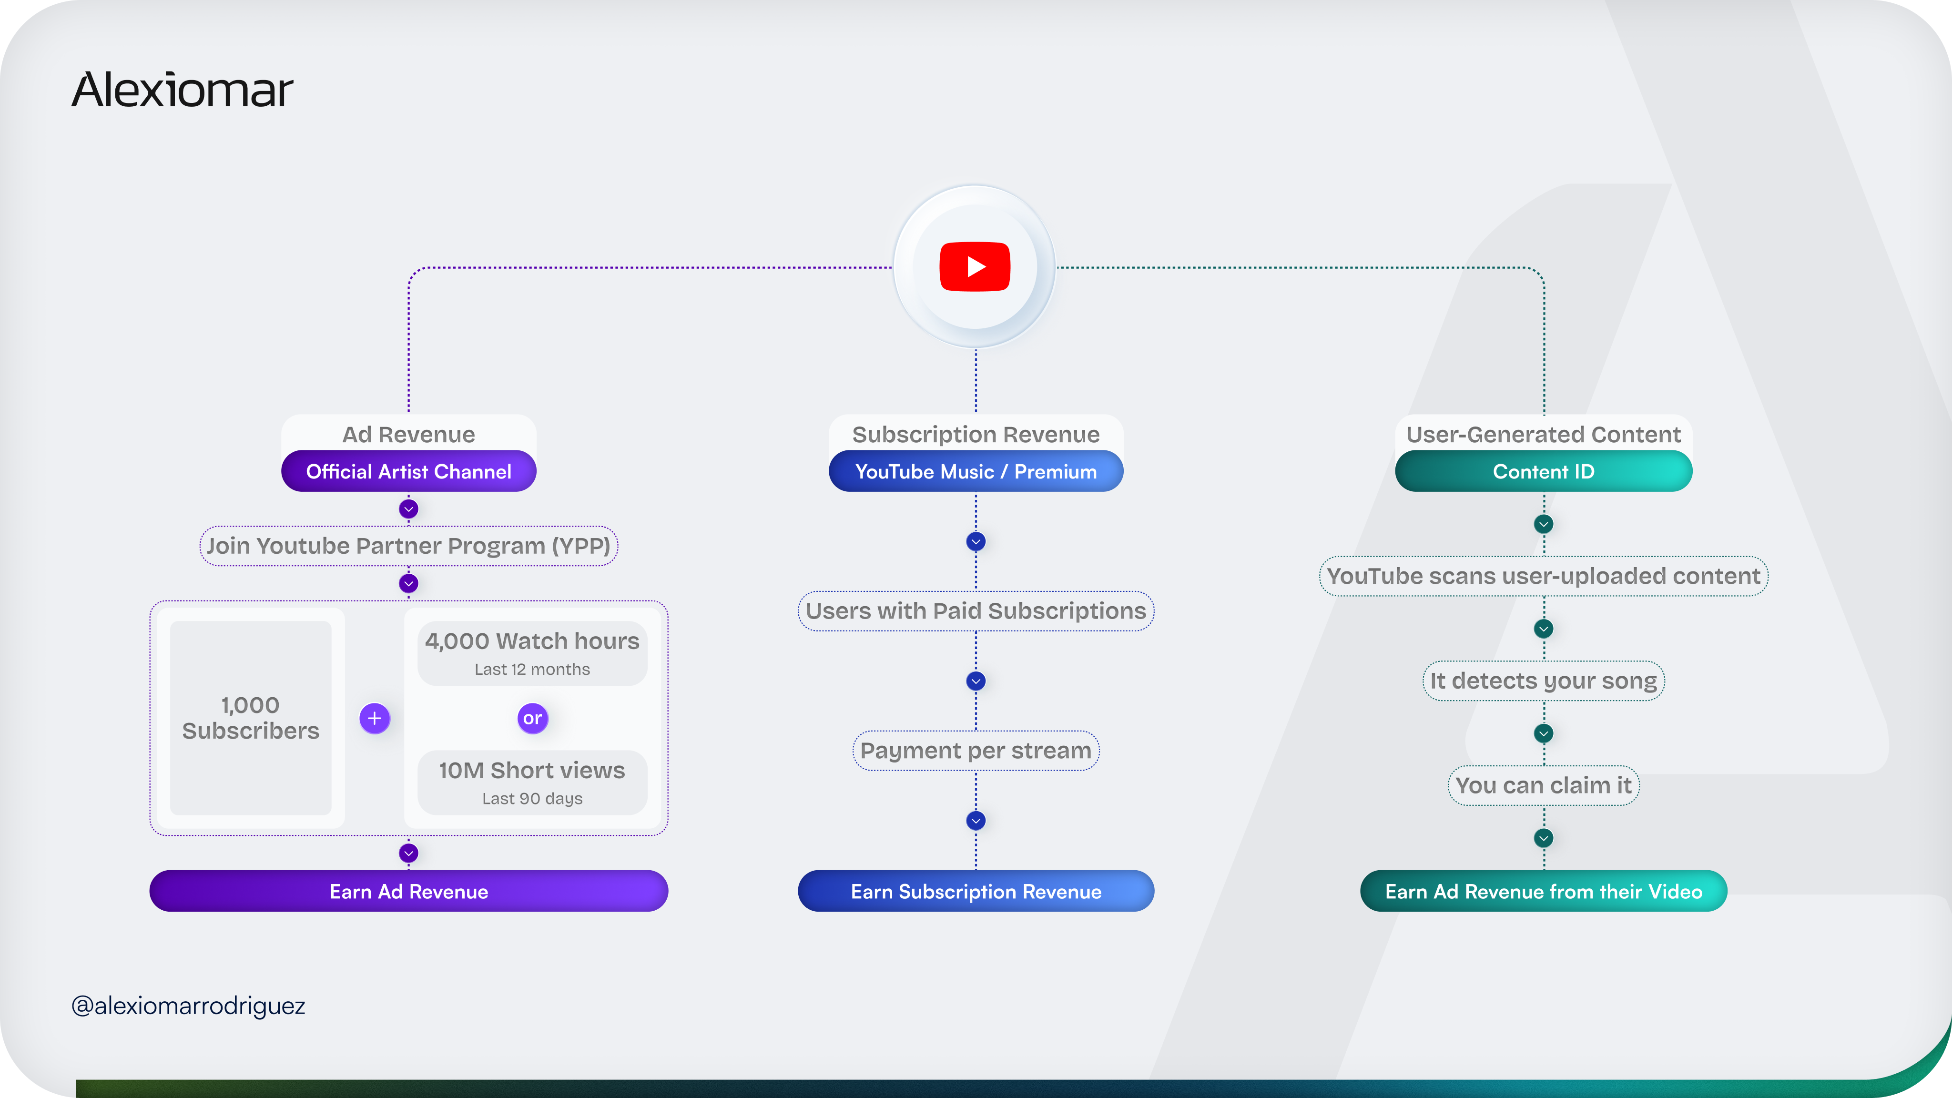This screenshot has height=1098, width=1952.
Task: Click the 4,000 Watch hours box
Action: click(x=532, y=653)
